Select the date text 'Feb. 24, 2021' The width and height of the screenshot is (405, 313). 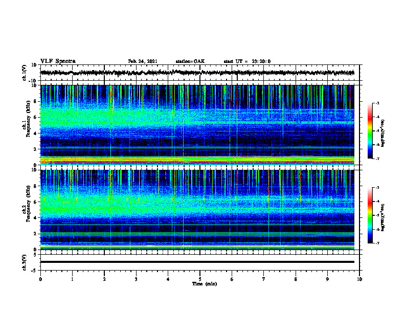[x=143, y=61]
